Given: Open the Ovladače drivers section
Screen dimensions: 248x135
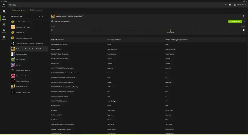Looking at the screenshot, I should click(x=4, y=11).
